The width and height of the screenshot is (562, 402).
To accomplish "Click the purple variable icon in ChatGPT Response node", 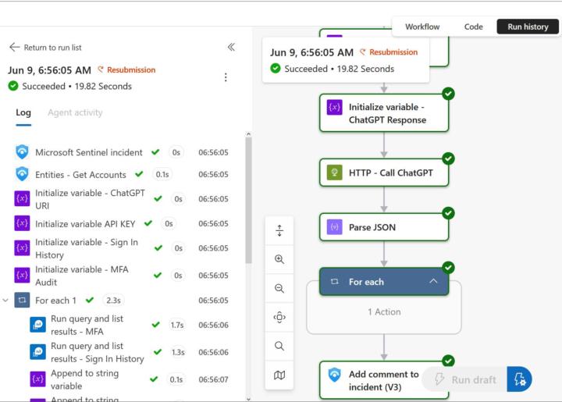I will [334, 107].
